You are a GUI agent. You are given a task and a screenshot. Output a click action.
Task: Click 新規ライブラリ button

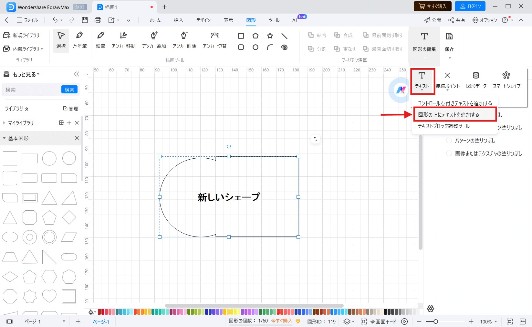click(x=21, y=35)
